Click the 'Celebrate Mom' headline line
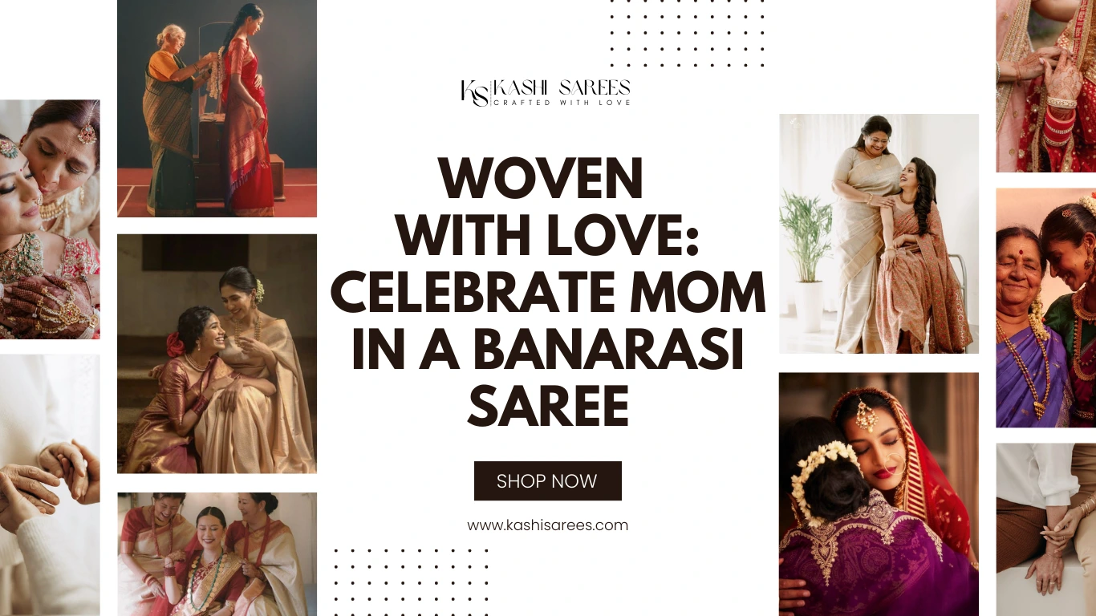1096x616 pixels. click(x=548, y=294)
